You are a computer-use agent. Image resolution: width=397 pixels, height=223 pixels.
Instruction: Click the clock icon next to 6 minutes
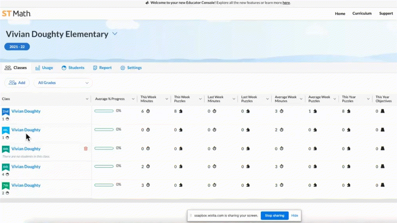point(148,111)
